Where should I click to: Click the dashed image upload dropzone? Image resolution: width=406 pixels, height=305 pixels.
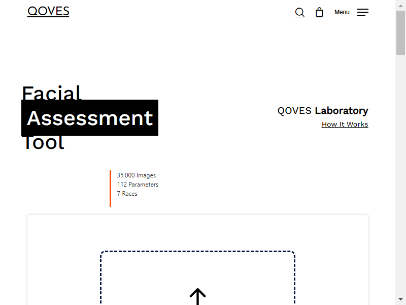[197, 278]
